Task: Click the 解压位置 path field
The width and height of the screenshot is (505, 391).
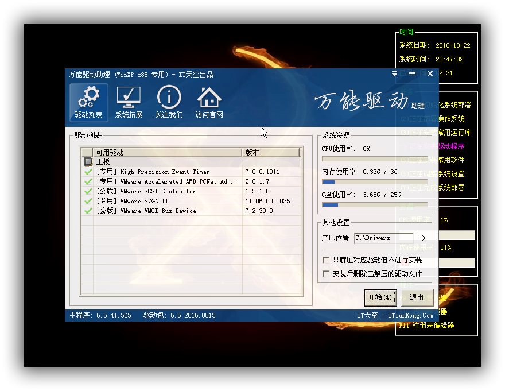Action: tap(383, 238)
